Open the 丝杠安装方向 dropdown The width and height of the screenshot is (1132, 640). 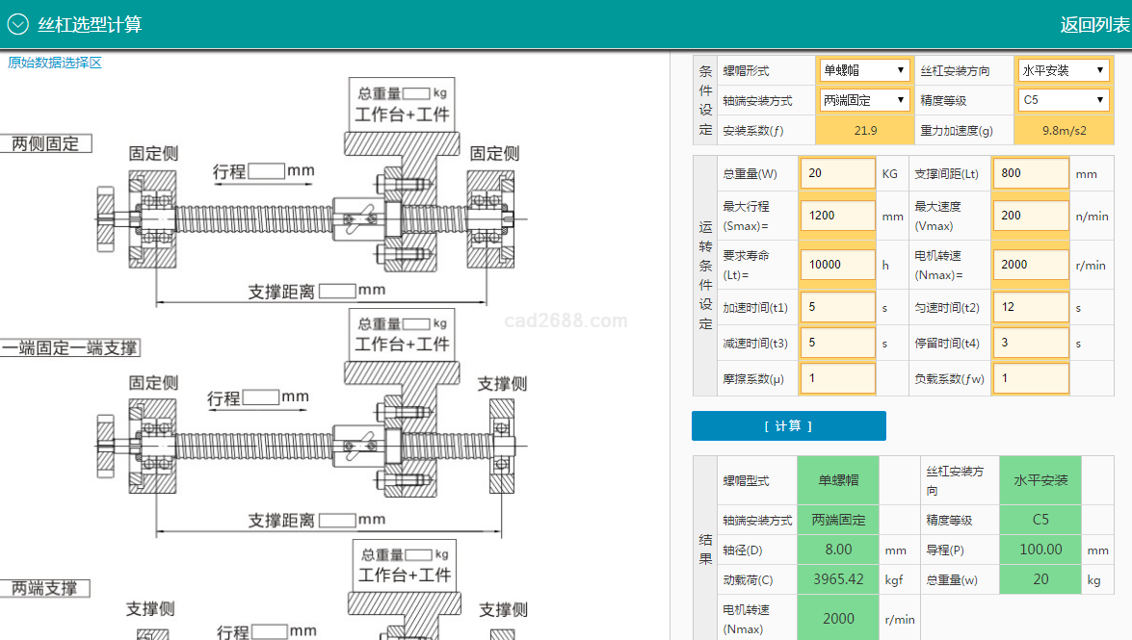point(1064,70)
